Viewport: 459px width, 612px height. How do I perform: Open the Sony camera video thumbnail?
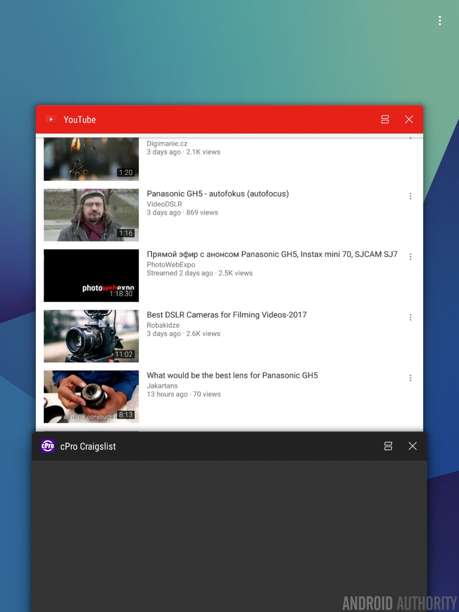point(91,336)
